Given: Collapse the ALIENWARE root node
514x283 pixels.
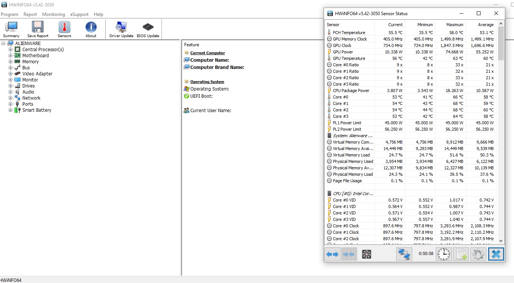Looking at the screenshot, I should pos(3,43).
